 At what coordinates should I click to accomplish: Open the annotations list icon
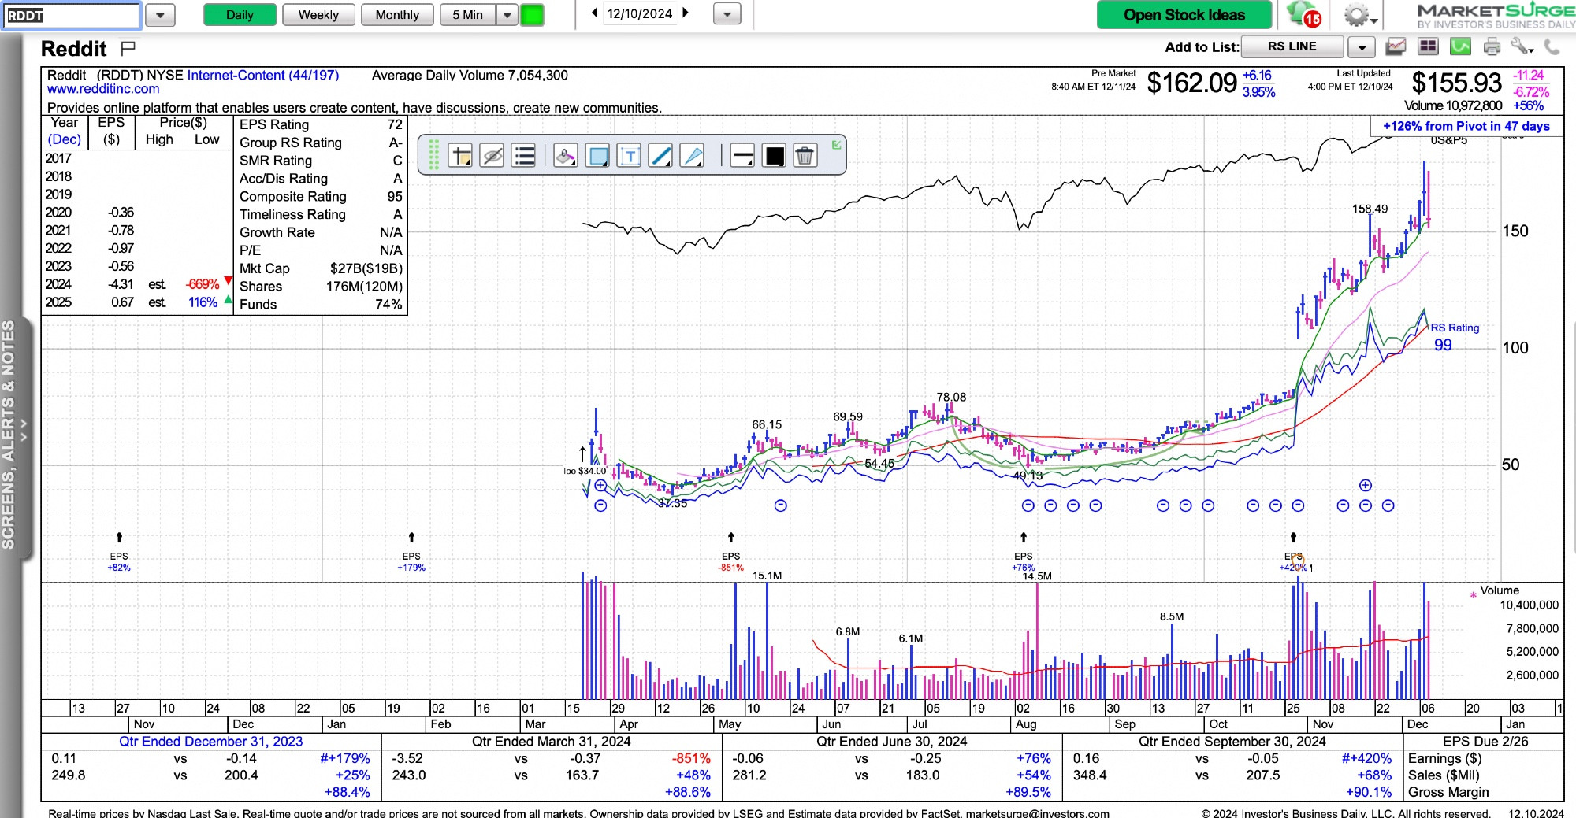point(524,156)
